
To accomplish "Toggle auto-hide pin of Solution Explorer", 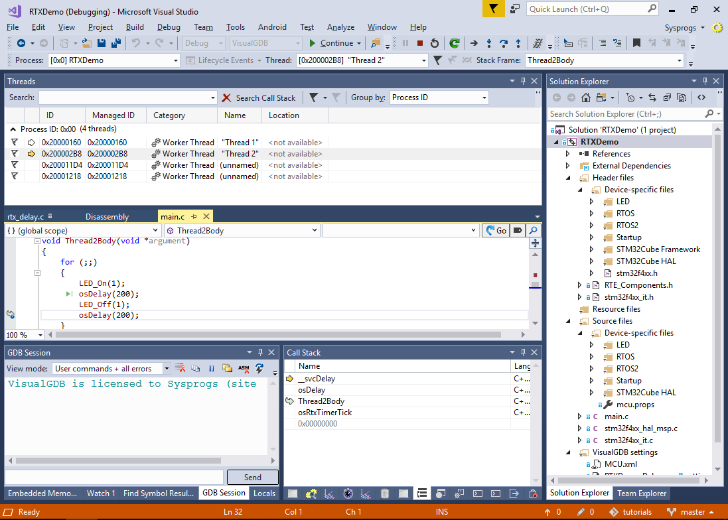I will pyautogui.click(x=705, y=81).
